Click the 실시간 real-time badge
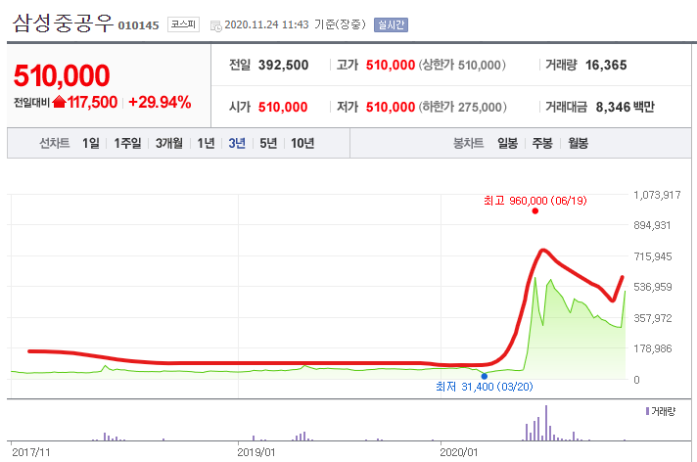The image size is (697, 462). (x=392, y=24)
